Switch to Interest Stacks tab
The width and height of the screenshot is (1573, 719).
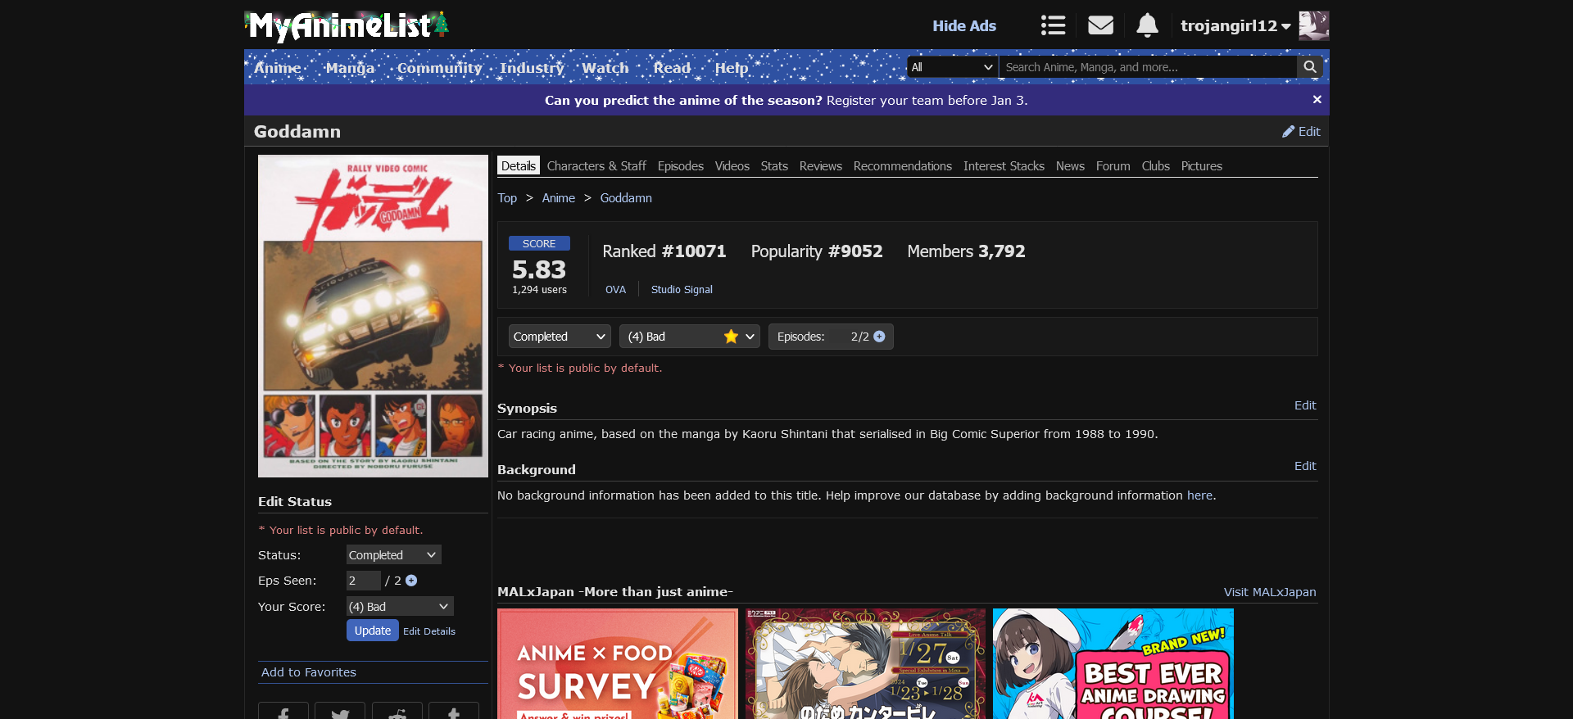[x=1004, y=166]
